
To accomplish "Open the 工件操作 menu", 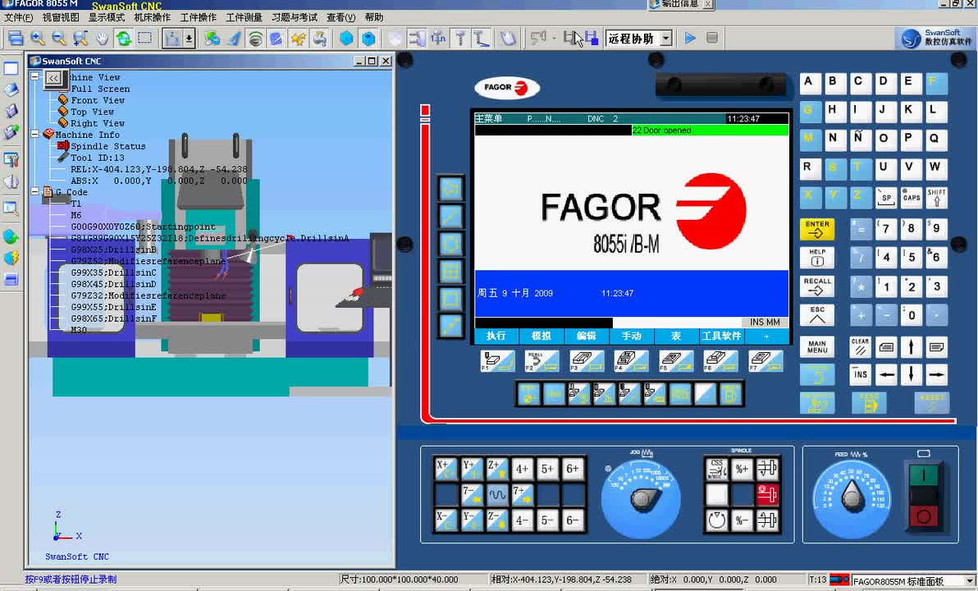I will coord(199,17).
